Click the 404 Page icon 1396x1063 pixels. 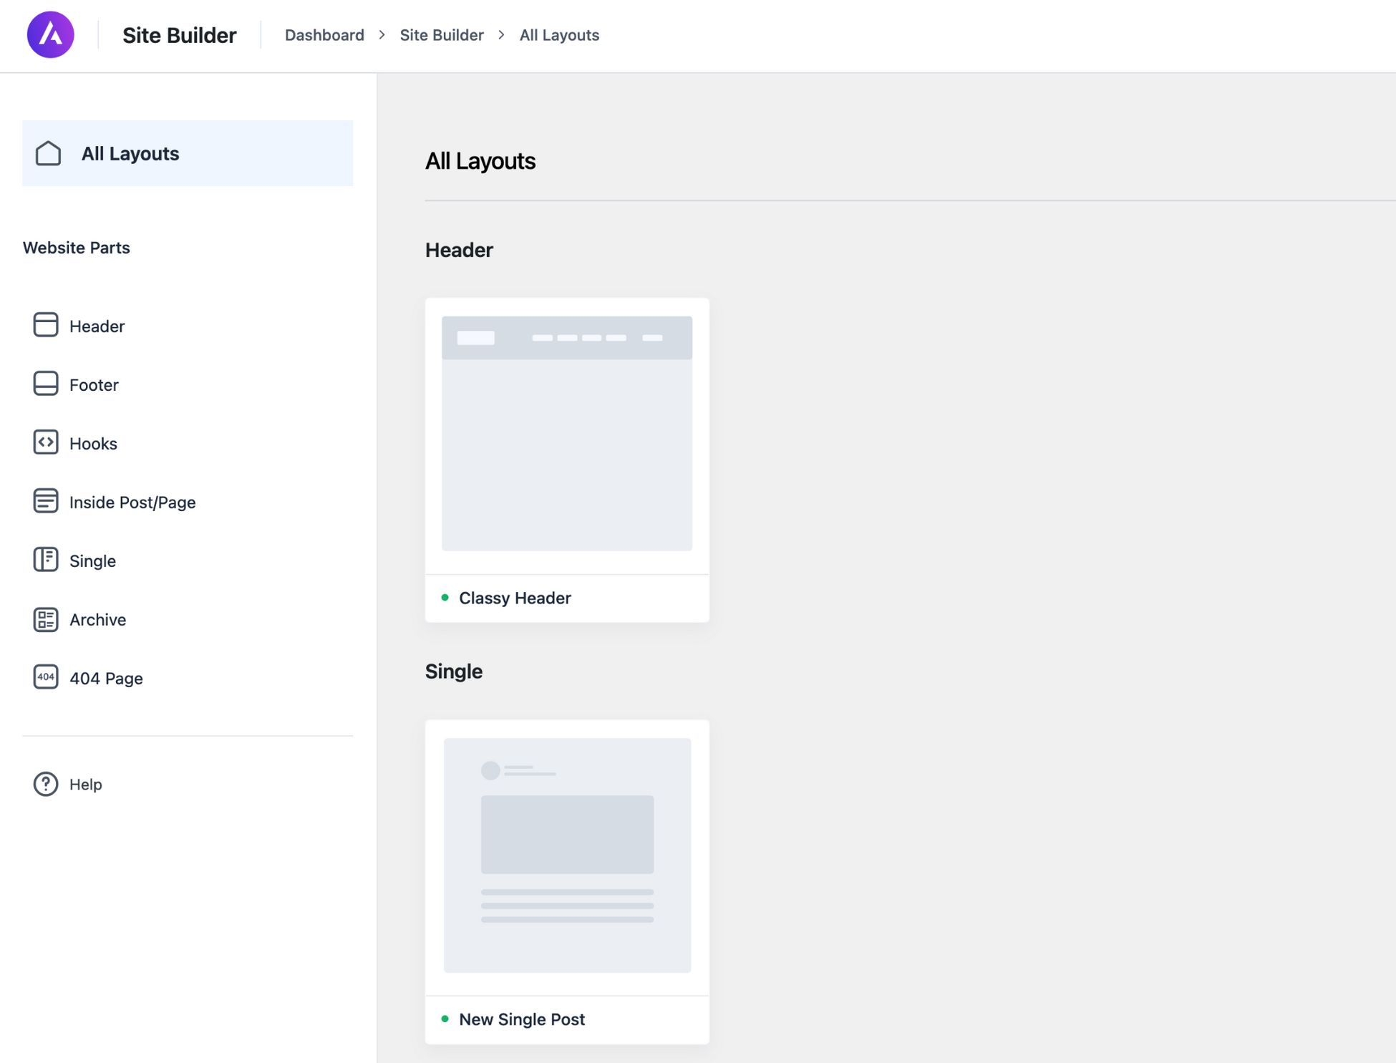46,677
